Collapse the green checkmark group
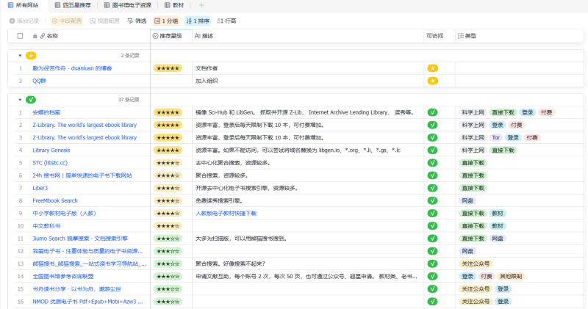This screenshot has height=309, width=588. (x=20, y=100)
